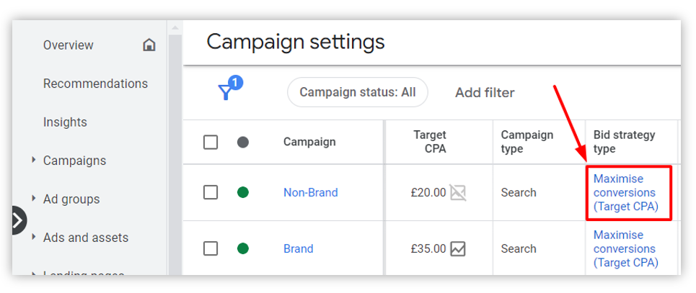Click the Campaign status: All filter chip
Viewport: 696px width, 293px height.
click(x=357, y=92)
